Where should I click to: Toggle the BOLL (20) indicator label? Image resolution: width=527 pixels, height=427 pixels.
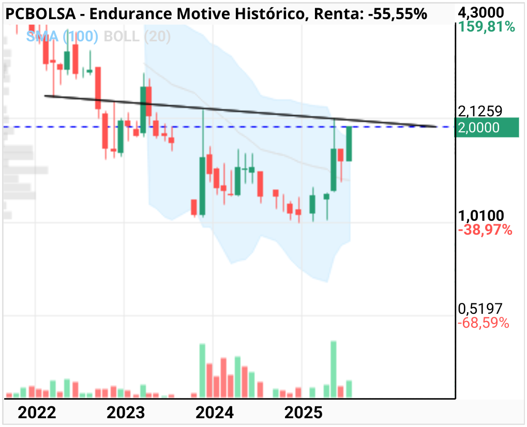137,36
